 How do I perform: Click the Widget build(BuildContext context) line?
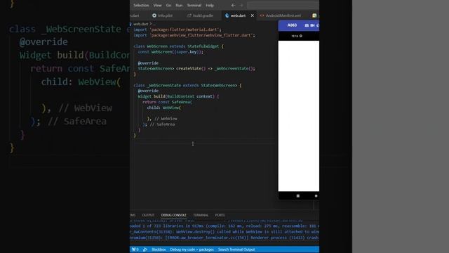[x=178, y=96]
